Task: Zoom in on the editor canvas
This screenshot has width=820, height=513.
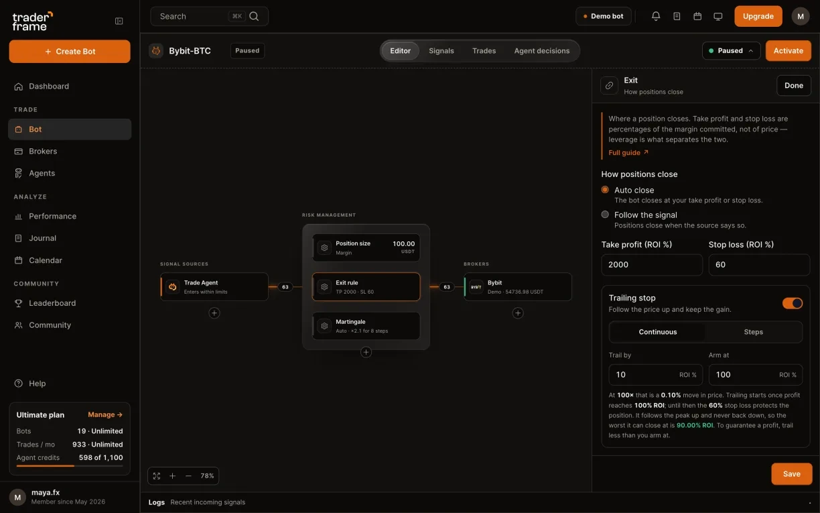Action: 172,476
